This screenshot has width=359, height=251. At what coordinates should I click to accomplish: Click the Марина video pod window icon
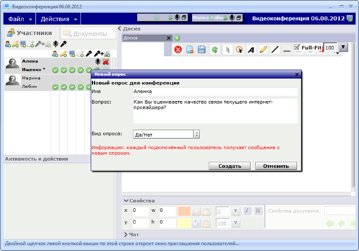(239, 18)
